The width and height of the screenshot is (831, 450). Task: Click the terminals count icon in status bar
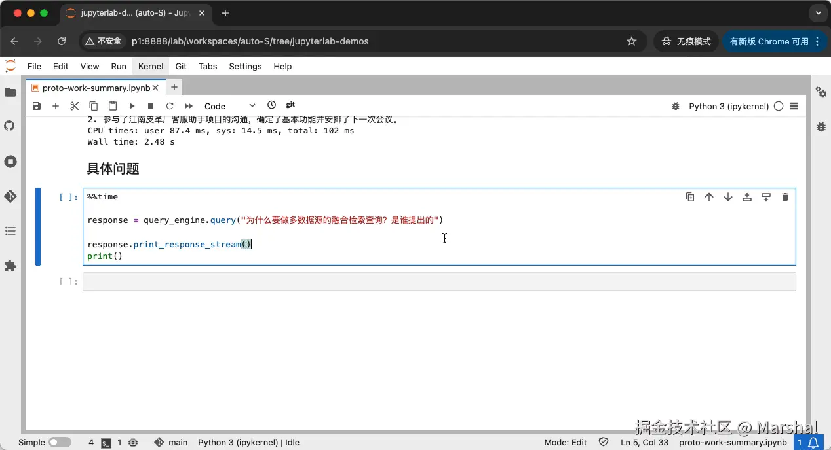tap(106, 443)
